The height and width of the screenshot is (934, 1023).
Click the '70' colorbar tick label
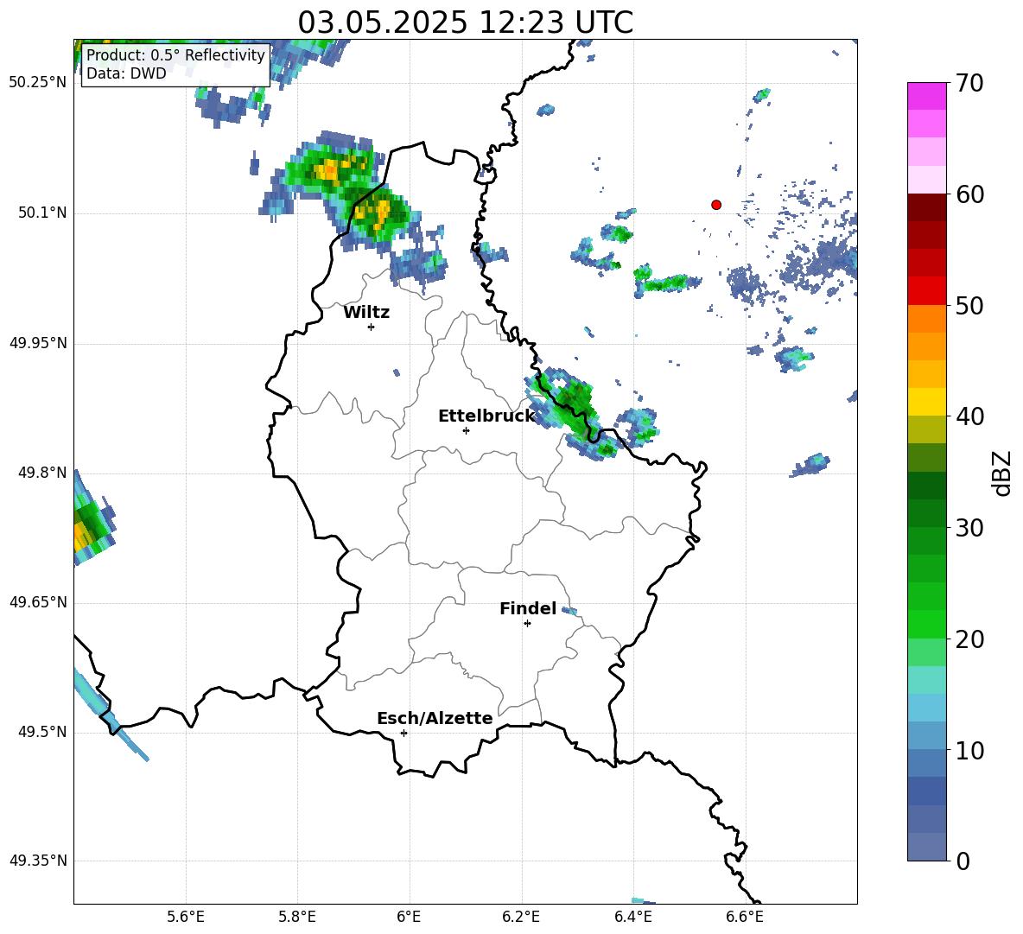[x=969, y=83]
